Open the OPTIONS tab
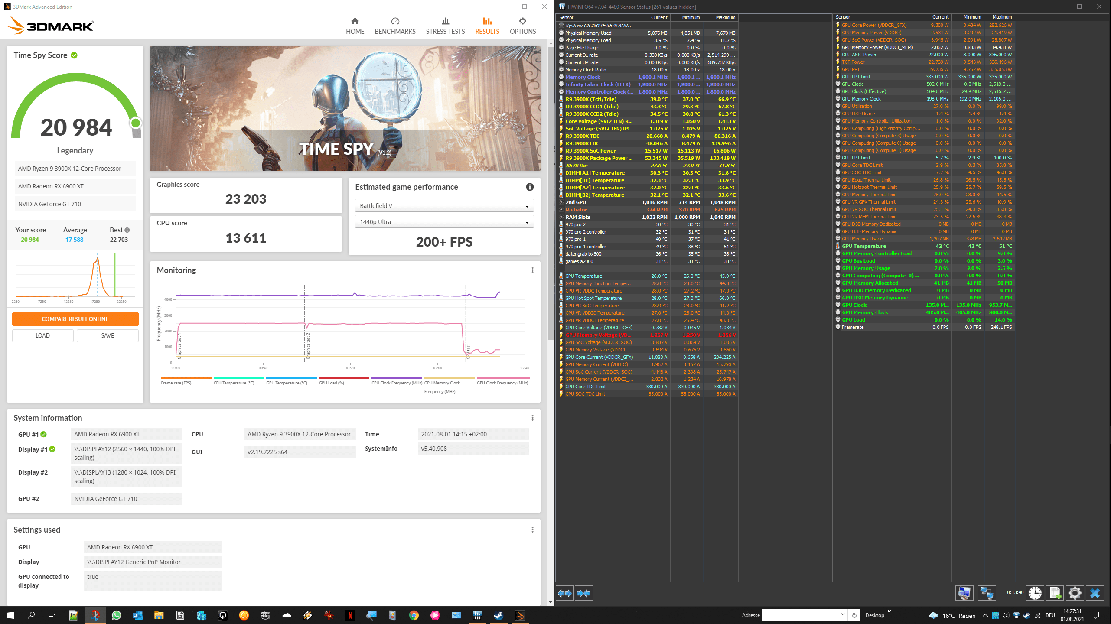Viewport: 1111px width, 624px height. click(x=523, y=26)
